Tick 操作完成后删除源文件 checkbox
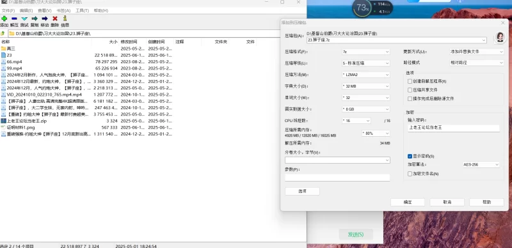Viewport: 512px width, 248px height. tap(410, 98)
